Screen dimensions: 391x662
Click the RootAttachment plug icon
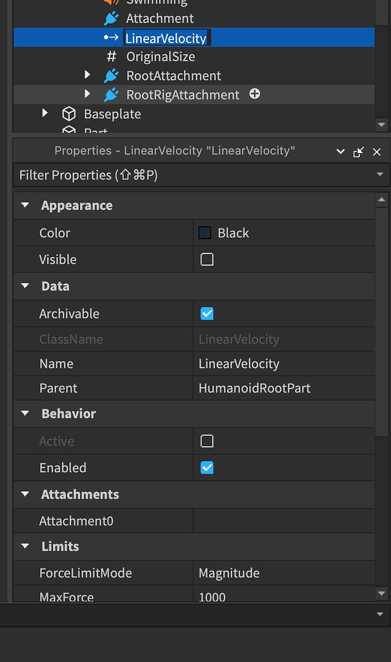(111, 76)
